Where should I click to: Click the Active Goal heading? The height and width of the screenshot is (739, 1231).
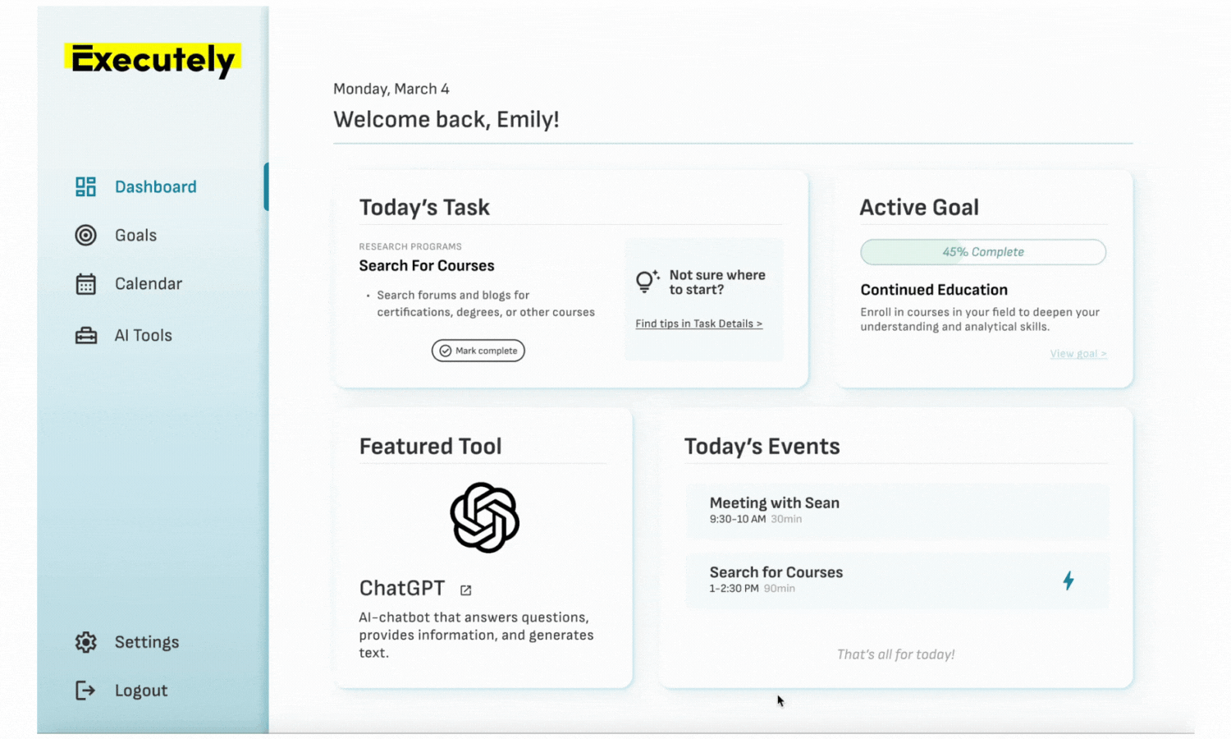(x=919, y=208)
